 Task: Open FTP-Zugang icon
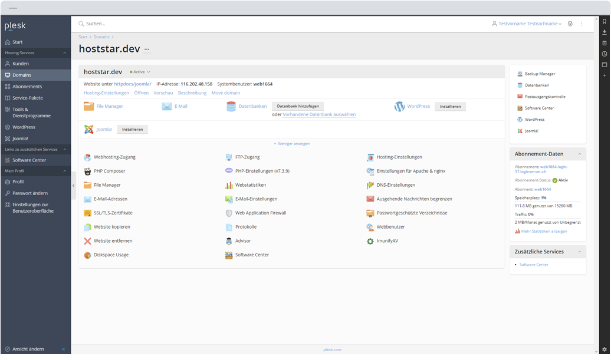[229, 157]
